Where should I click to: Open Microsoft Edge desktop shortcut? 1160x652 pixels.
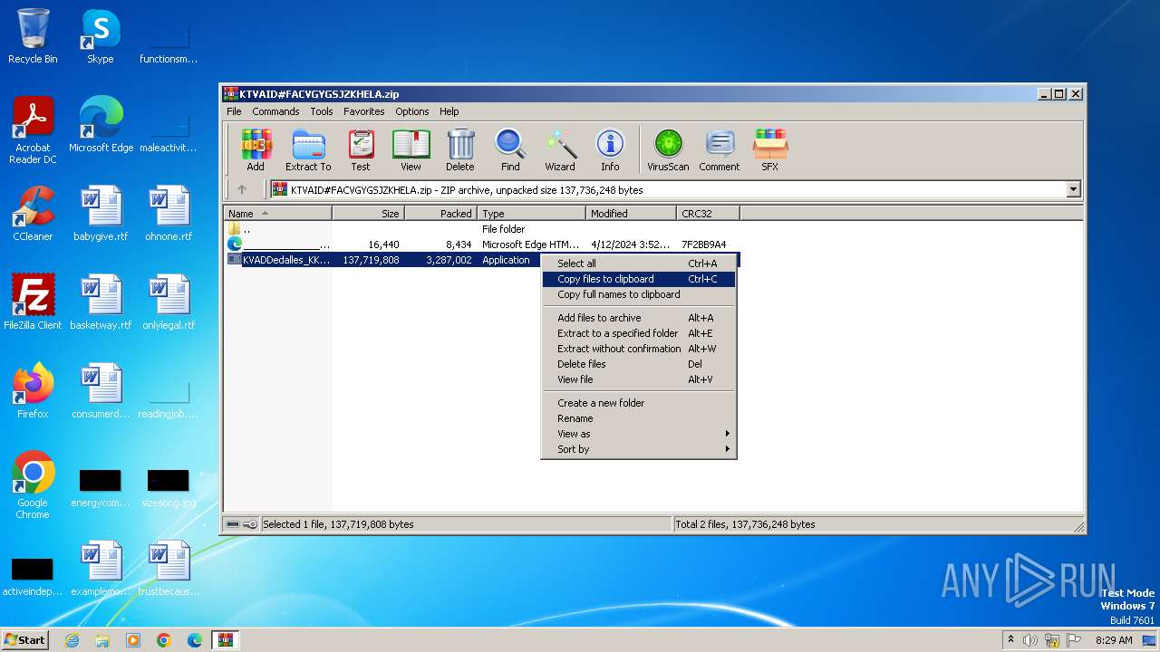pyautogui.click(x=101, y=125)
